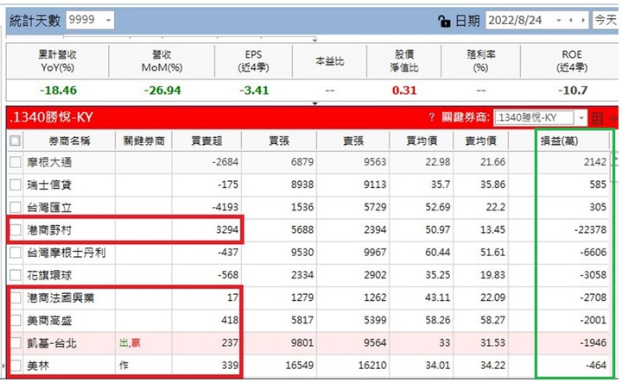Screen dimensions: 622x382
Task: Click the 本益比 header
Action: 330,61
